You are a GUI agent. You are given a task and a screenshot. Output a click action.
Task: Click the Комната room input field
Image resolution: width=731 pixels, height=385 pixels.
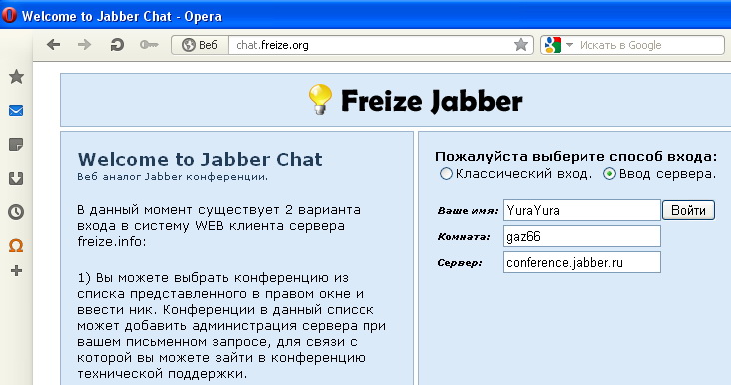click(x=582, y=236)
